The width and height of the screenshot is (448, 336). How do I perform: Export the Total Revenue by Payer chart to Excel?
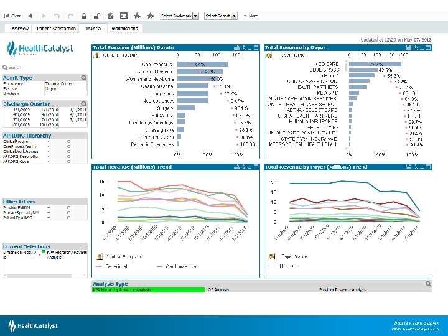[415, 48]
